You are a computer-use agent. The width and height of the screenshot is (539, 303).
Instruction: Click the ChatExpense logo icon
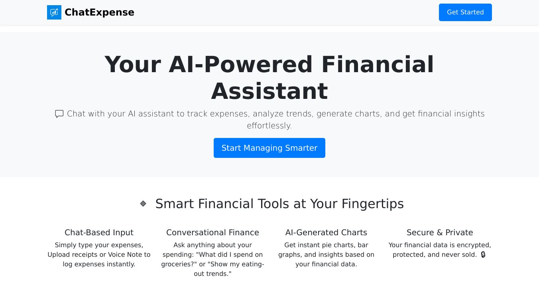[x=54, y=12]
